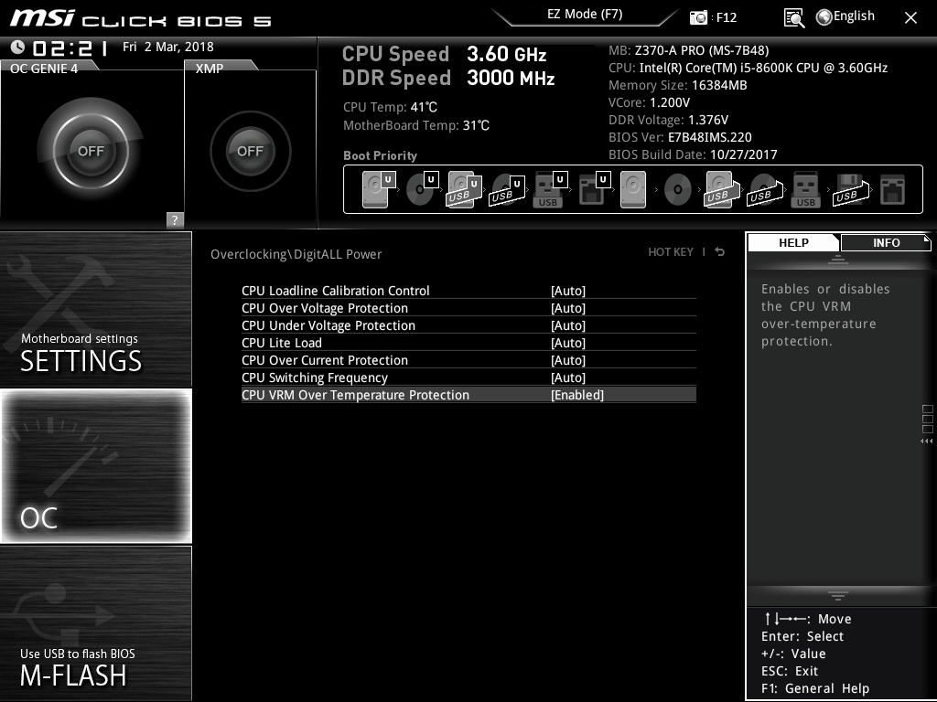Click the HOT KEY label
This screenshot has height=702, width=937.
[x=671, y=252]
